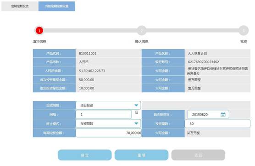
Task: Click the grey step 2 circle
Action: click(x=142, y=31)
